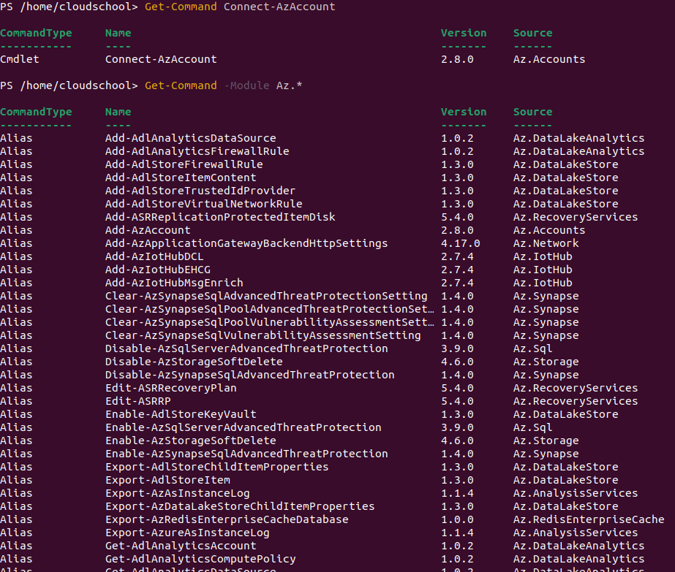Click Export-AzureAsInstanceLog alias name
Screen dimensions: 675x572
point(188,533)
